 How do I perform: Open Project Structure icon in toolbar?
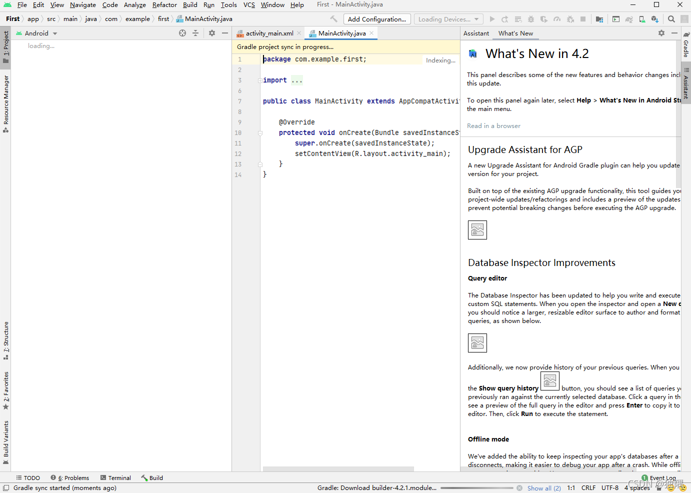click(599, 19)
